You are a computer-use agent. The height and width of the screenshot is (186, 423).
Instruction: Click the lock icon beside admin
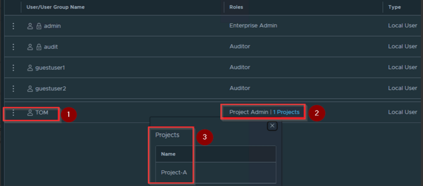(x=39, y=26)
